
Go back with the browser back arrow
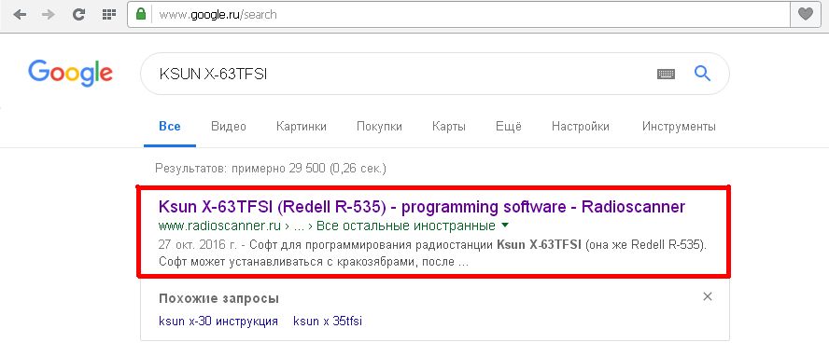tap(21, 14)
